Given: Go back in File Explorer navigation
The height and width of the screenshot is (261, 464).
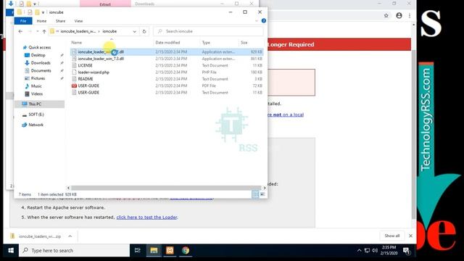Looking at the screenshot, I should coord(20,31).
